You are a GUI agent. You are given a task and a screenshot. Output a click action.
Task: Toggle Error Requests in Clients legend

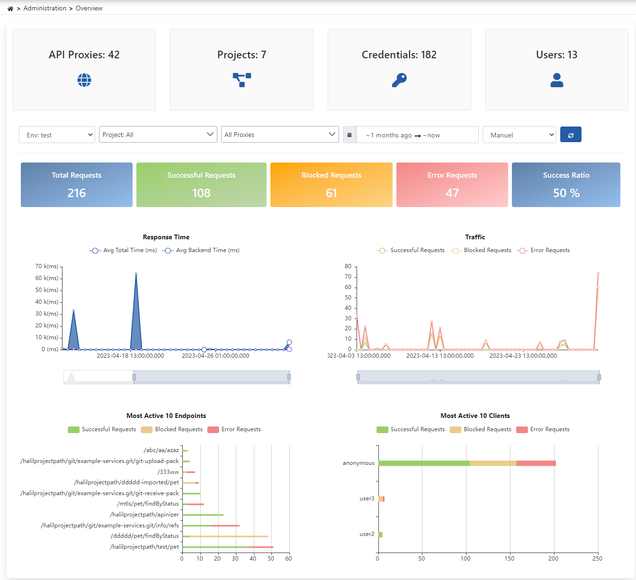[x=543, y=429]
